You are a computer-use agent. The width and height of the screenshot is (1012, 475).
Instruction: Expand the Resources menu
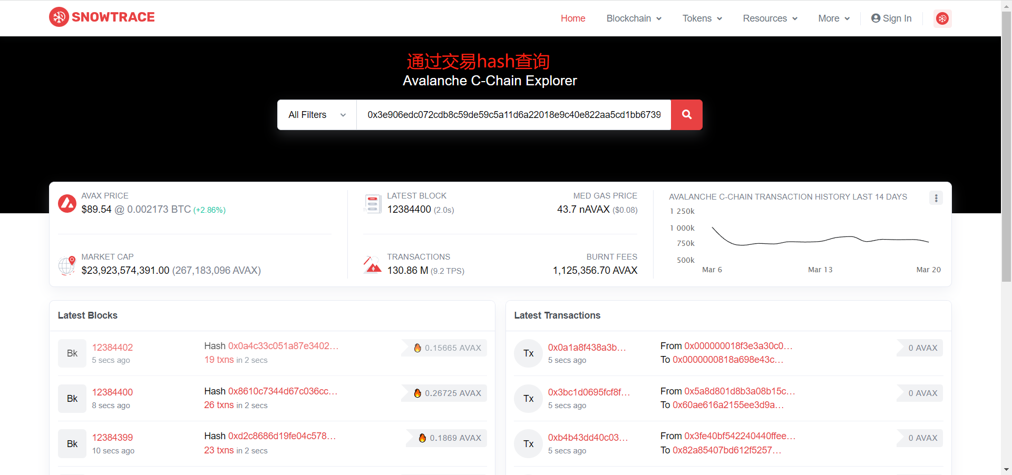pyautogui.click(x=770, y=18)
